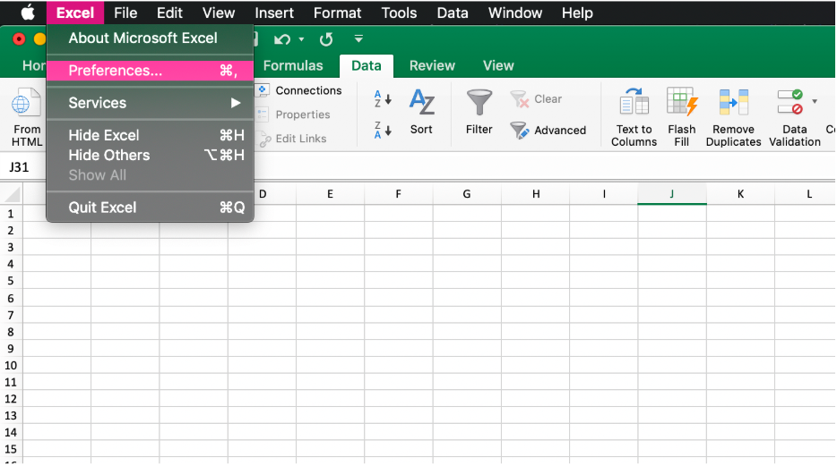Select column H header
Image resolution: width=837 pixels, height=466 pixels.
tap(535, 194)
